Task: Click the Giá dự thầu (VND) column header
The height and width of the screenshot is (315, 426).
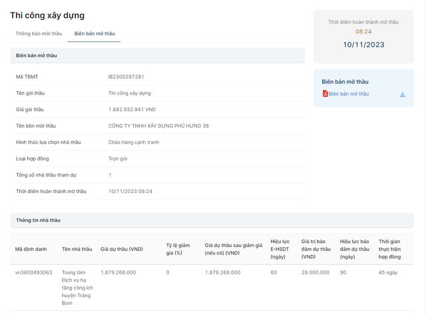Action: point(122,249)
